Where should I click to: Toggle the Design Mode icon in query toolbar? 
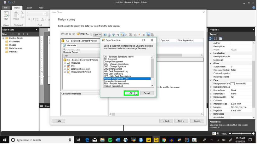148,35
